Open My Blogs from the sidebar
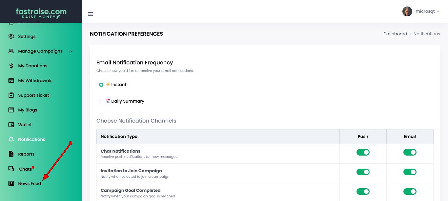 click(x=28, y=110)
